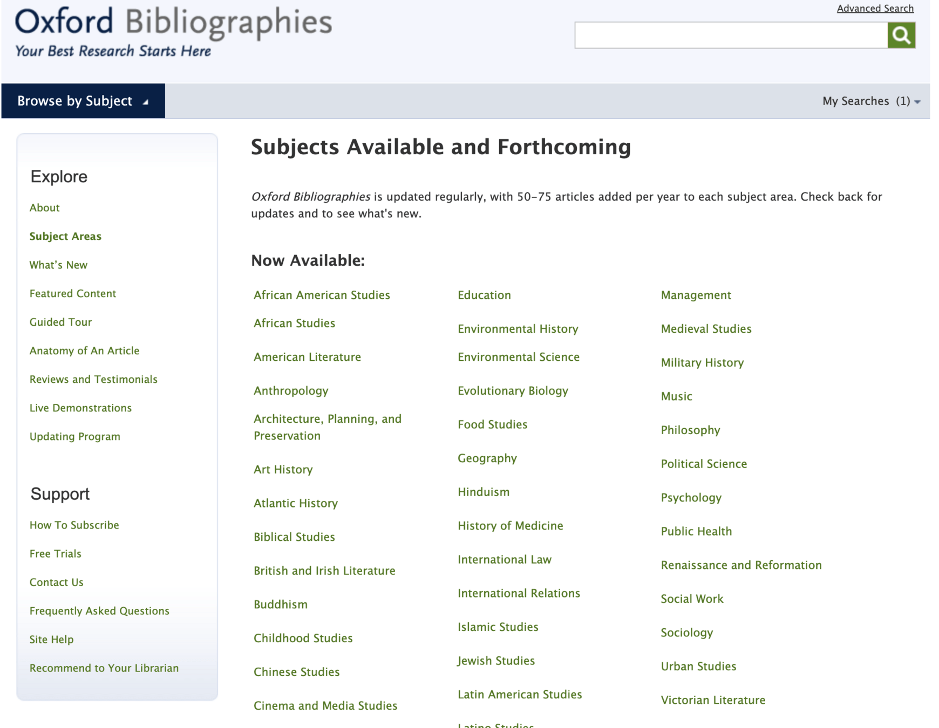Screen dimensions: 939x728
Task: Open the Music subject
Action: (676, 396)
